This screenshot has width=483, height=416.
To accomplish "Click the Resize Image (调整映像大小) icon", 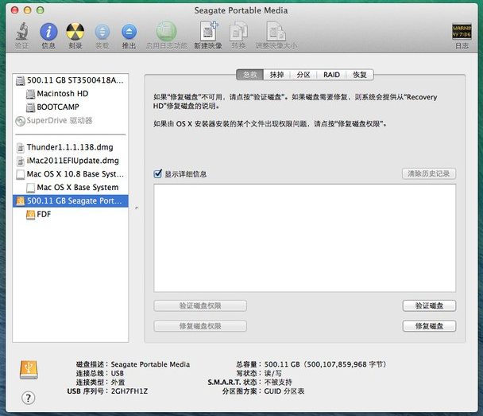I will (x=276, y=31).
